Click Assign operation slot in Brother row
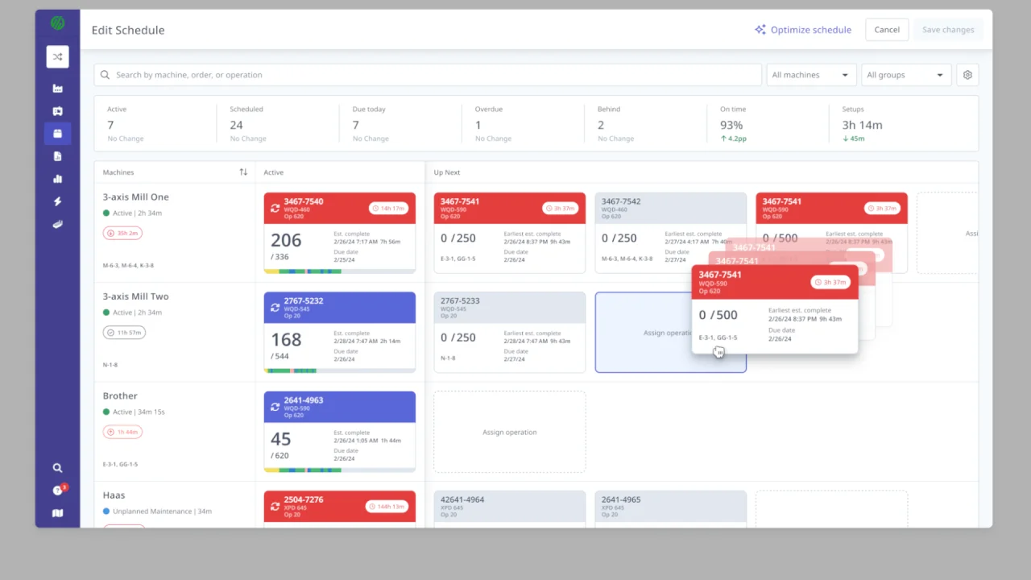Viewport: 1031px width, 580px height. pos(510,432)
